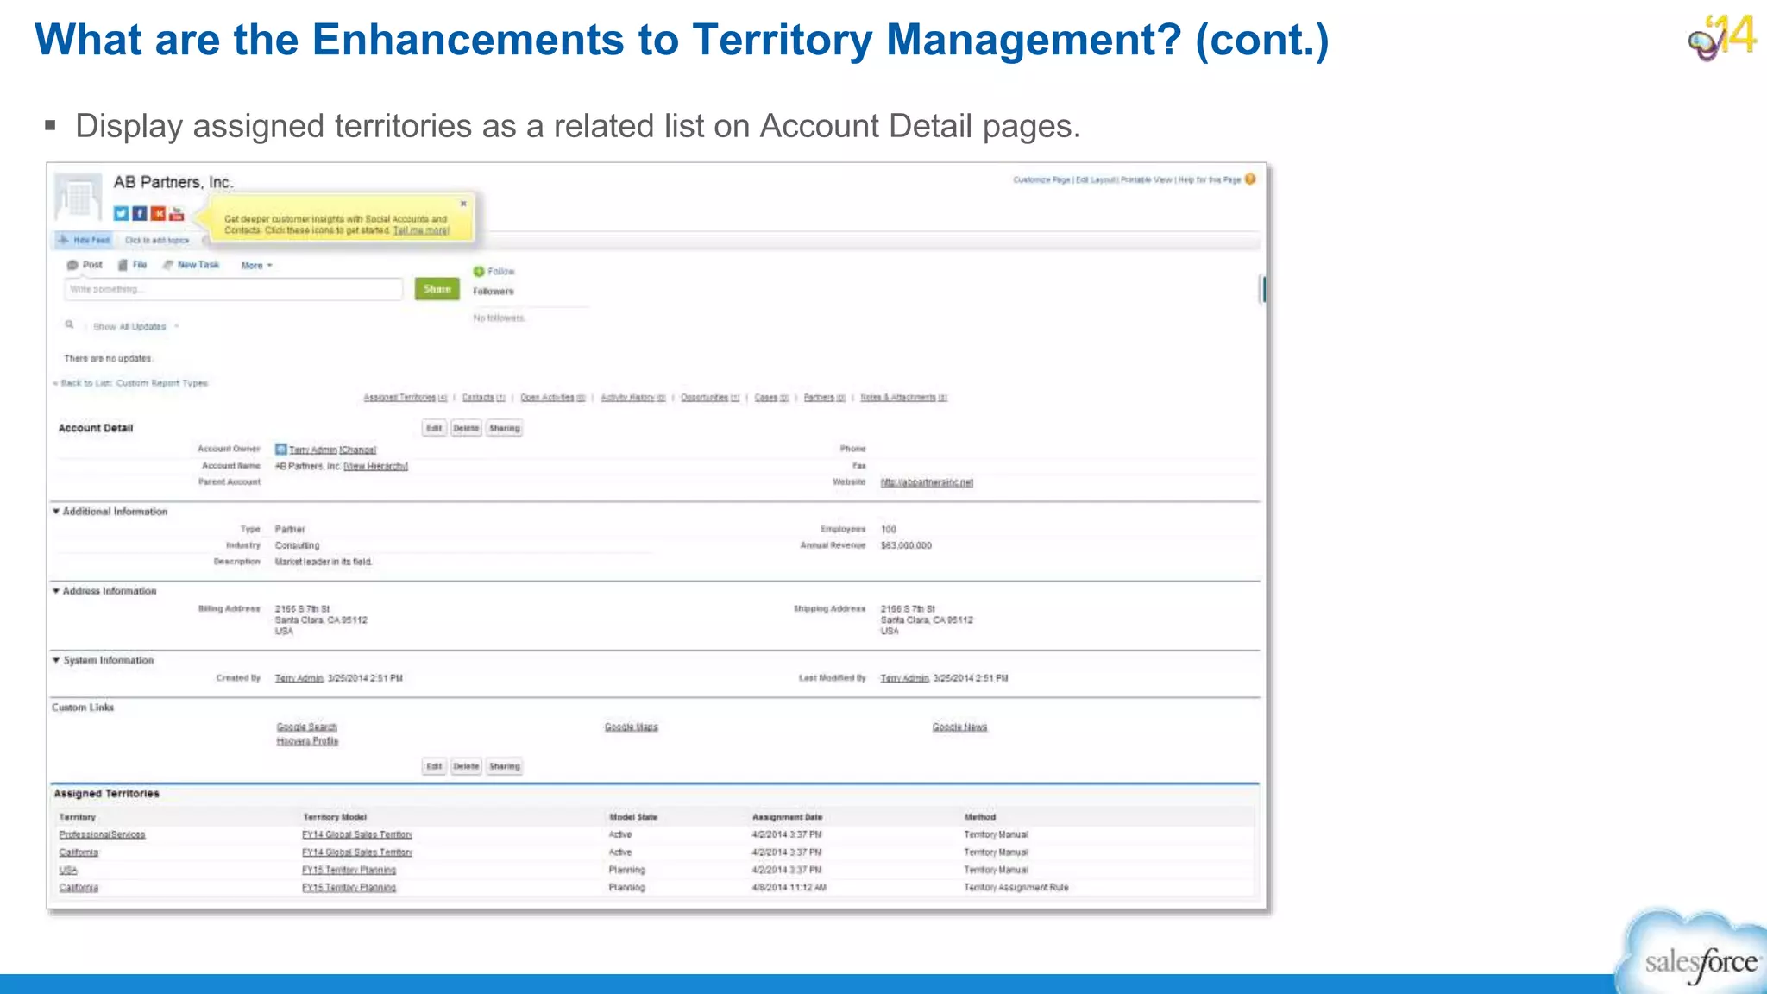The height and width of the screenshot is (994, 1767).
Task: Open the Edit Layout link
Action: pos(1096,179)
